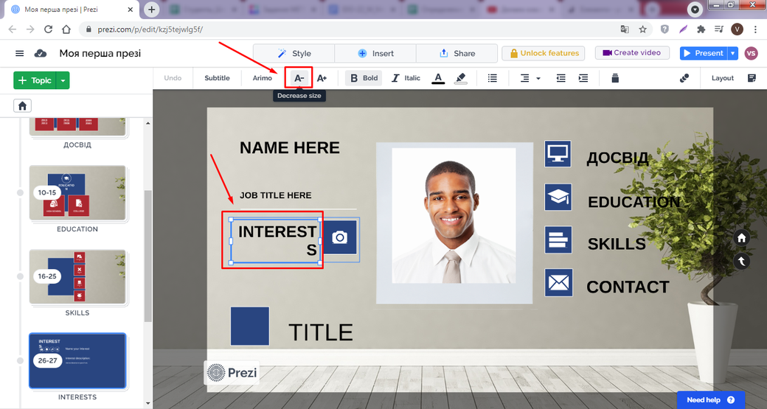
Task: Increase text size with A+ button
Action: coord(322,77)
